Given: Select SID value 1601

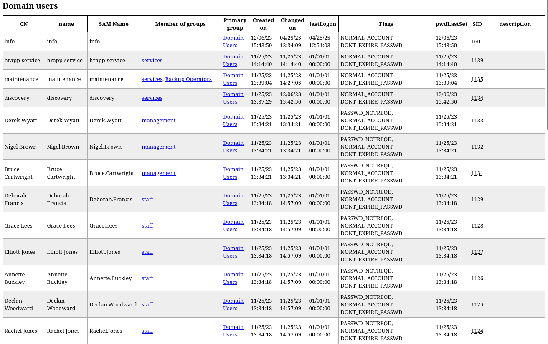Looking at the screenshot, I should pyautogui.click(x=477, y=41).
